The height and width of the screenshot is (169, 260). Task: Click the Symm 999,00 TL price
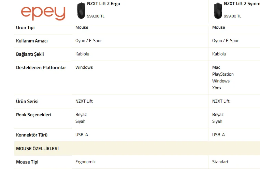(232, 16)
